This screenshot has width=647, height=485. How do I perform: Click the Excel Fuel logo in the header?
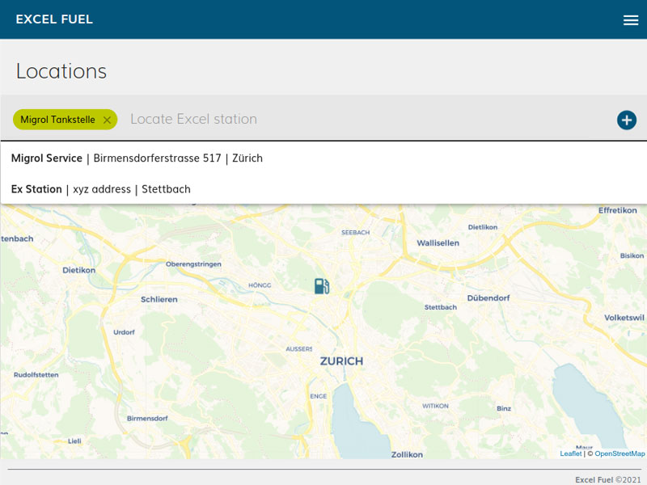tap(54, 19)
